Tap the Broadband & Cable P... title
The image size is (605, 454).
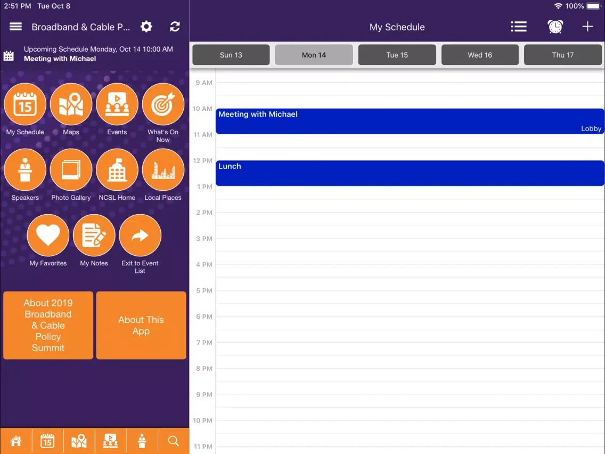coord(80,27)
